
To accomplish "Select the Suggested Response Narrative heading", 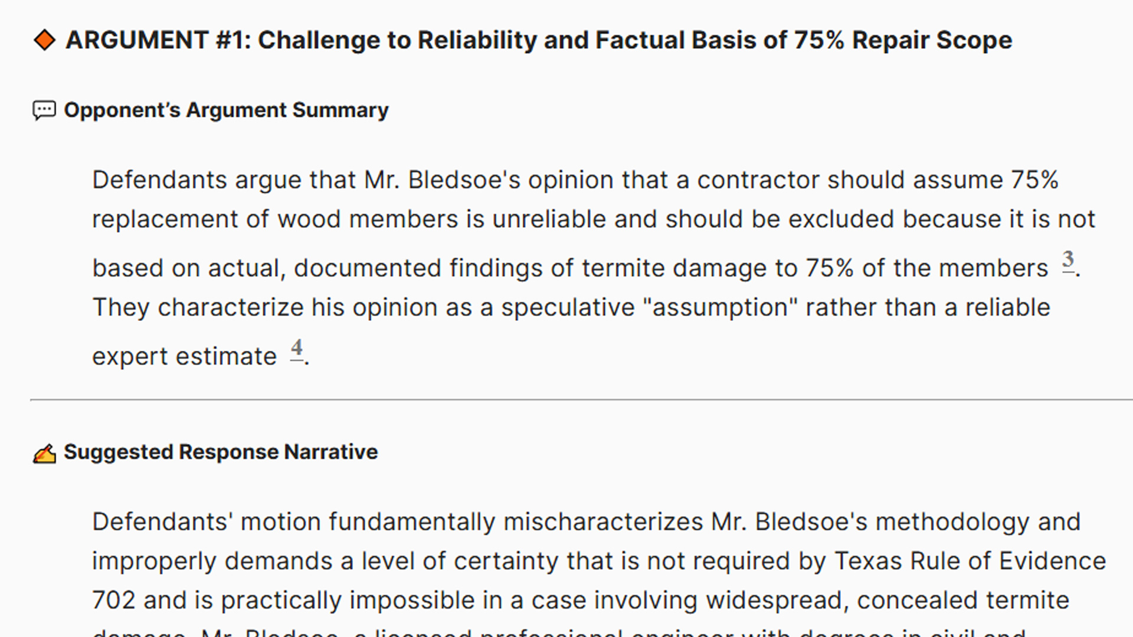I will tap(221, 452).
